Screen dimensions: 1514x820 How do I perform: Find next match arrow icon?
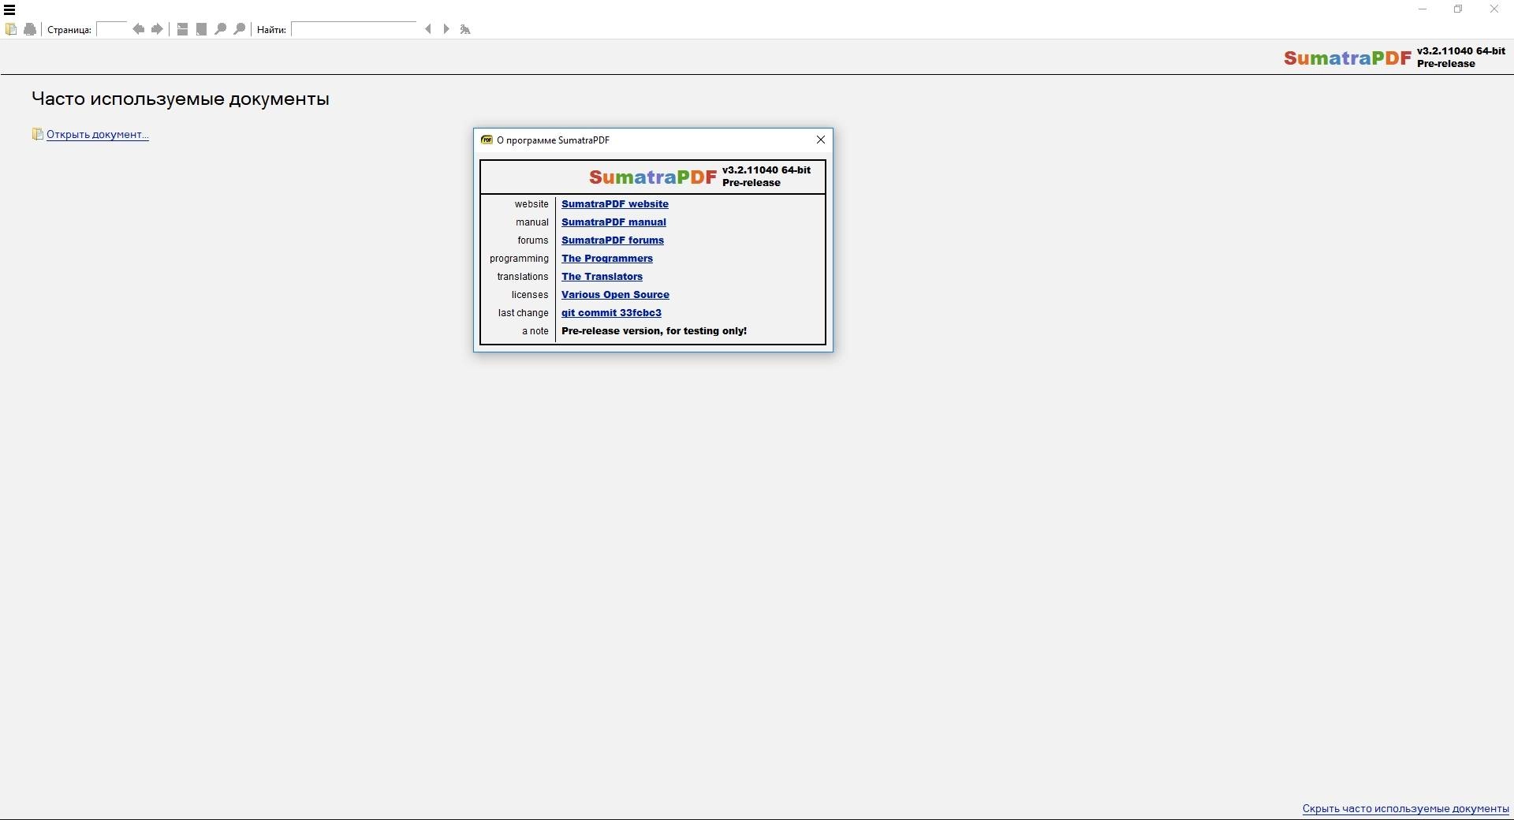[x=446, y=29]
